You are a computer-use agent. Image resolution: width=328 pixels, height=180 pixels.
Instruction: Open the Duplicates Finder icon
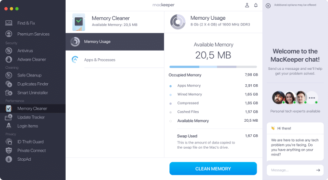9,84
